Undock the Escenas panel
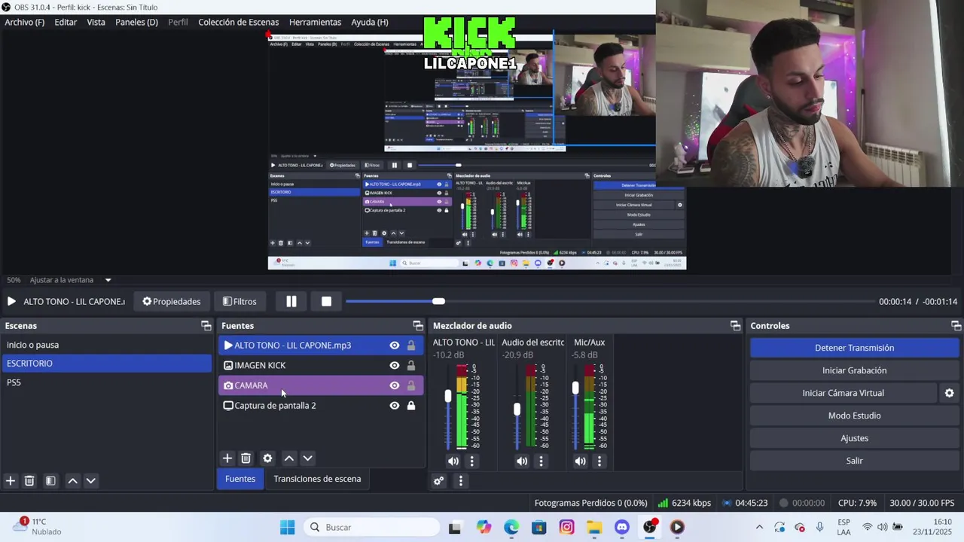The height and width of the screenshot is (542, 964). [206, 326]
